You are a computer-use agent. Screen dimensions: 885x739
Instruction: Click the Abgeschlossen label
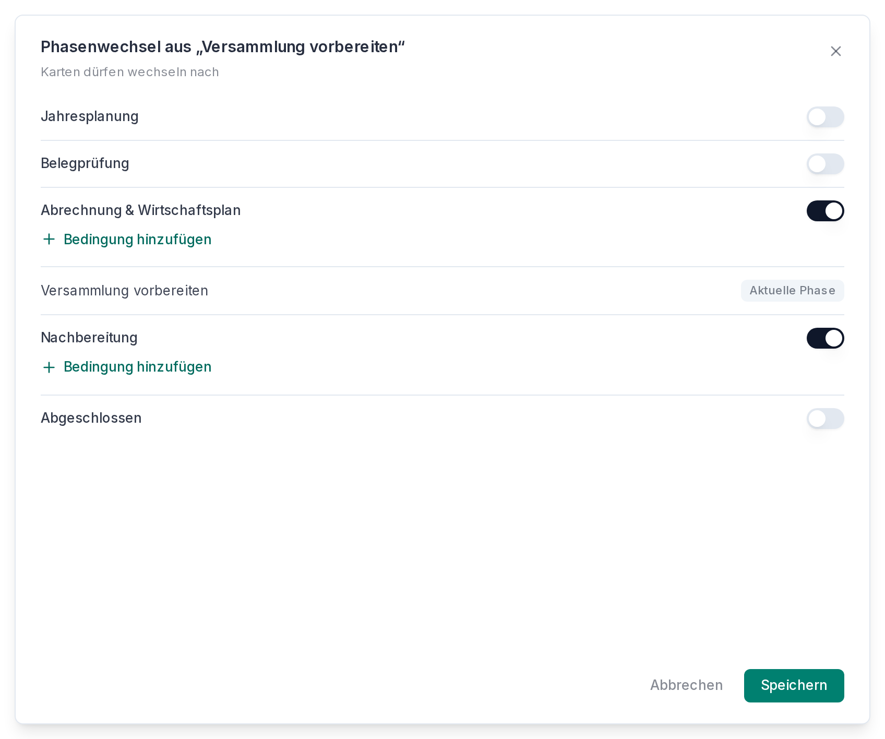(x=91, y=418)
